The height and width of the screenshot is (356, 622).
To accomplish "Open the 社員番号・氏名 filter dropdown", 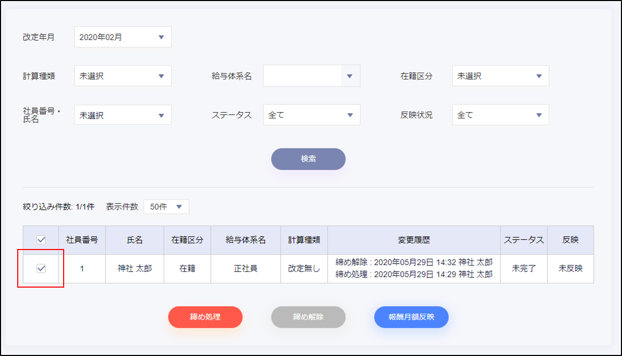I will coord(123,115).
